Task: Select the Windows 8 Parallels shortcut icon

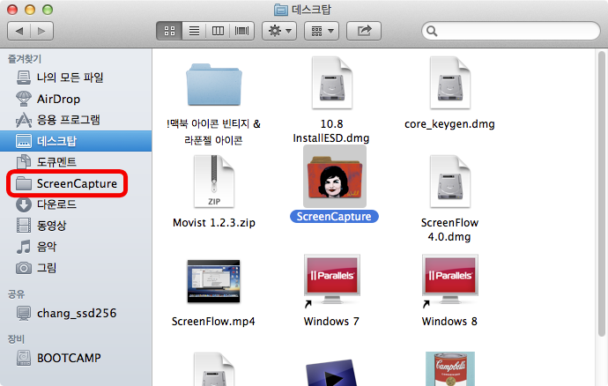Action: [449, 280]
